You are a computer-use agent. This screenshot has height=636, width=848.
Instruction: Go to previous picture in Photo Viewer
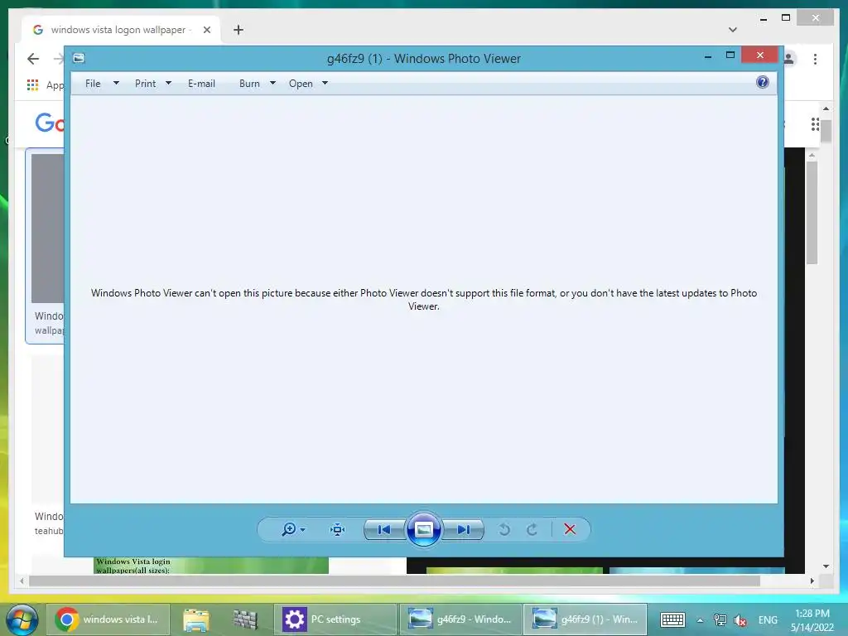pos(384,529)
